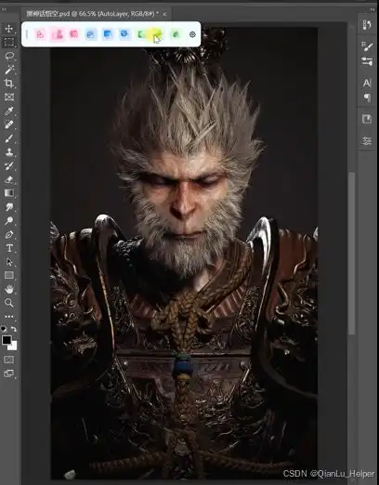379x485 pixels.
Task: Select the Horizontal Type tool
Action: click(x=9, y=248)
